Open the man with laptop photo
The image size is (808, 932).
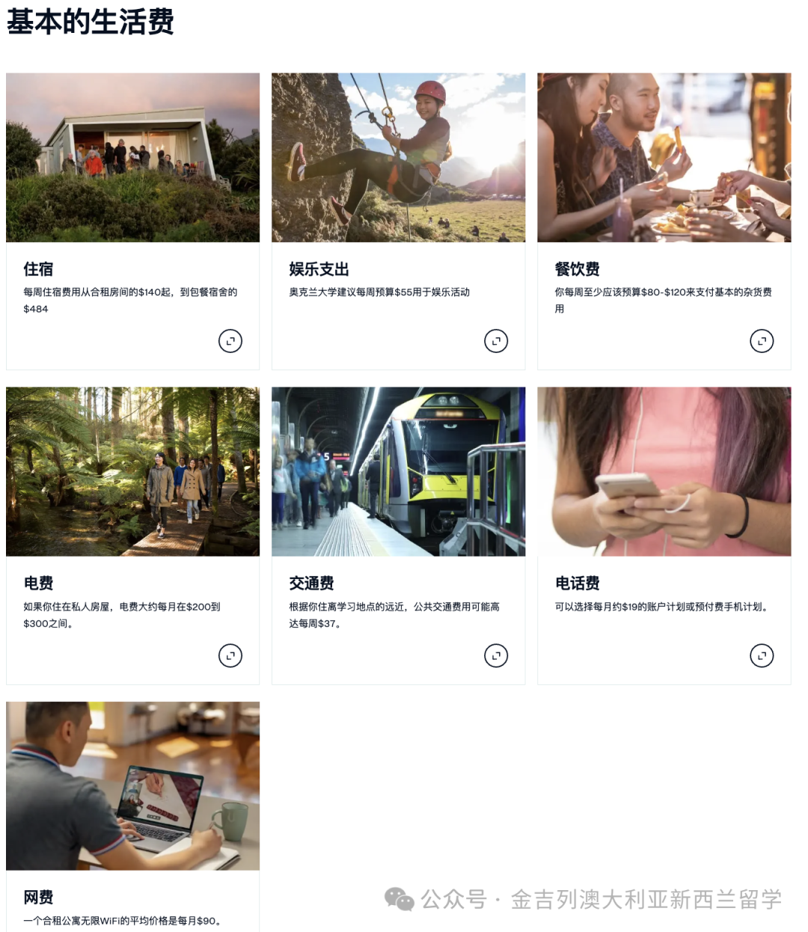133,786
